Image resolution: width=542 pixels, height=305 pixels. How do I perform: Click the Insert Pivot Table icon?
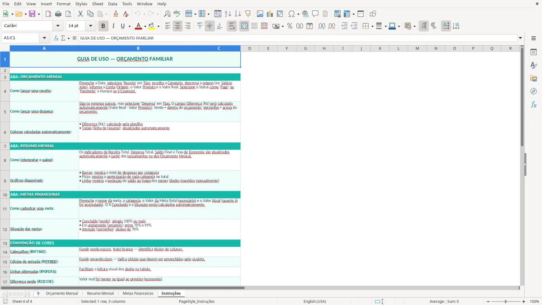(x=280, y=14)
